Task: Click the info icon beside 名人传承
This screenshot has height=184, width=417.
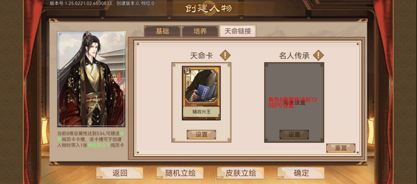Action: 318,55
